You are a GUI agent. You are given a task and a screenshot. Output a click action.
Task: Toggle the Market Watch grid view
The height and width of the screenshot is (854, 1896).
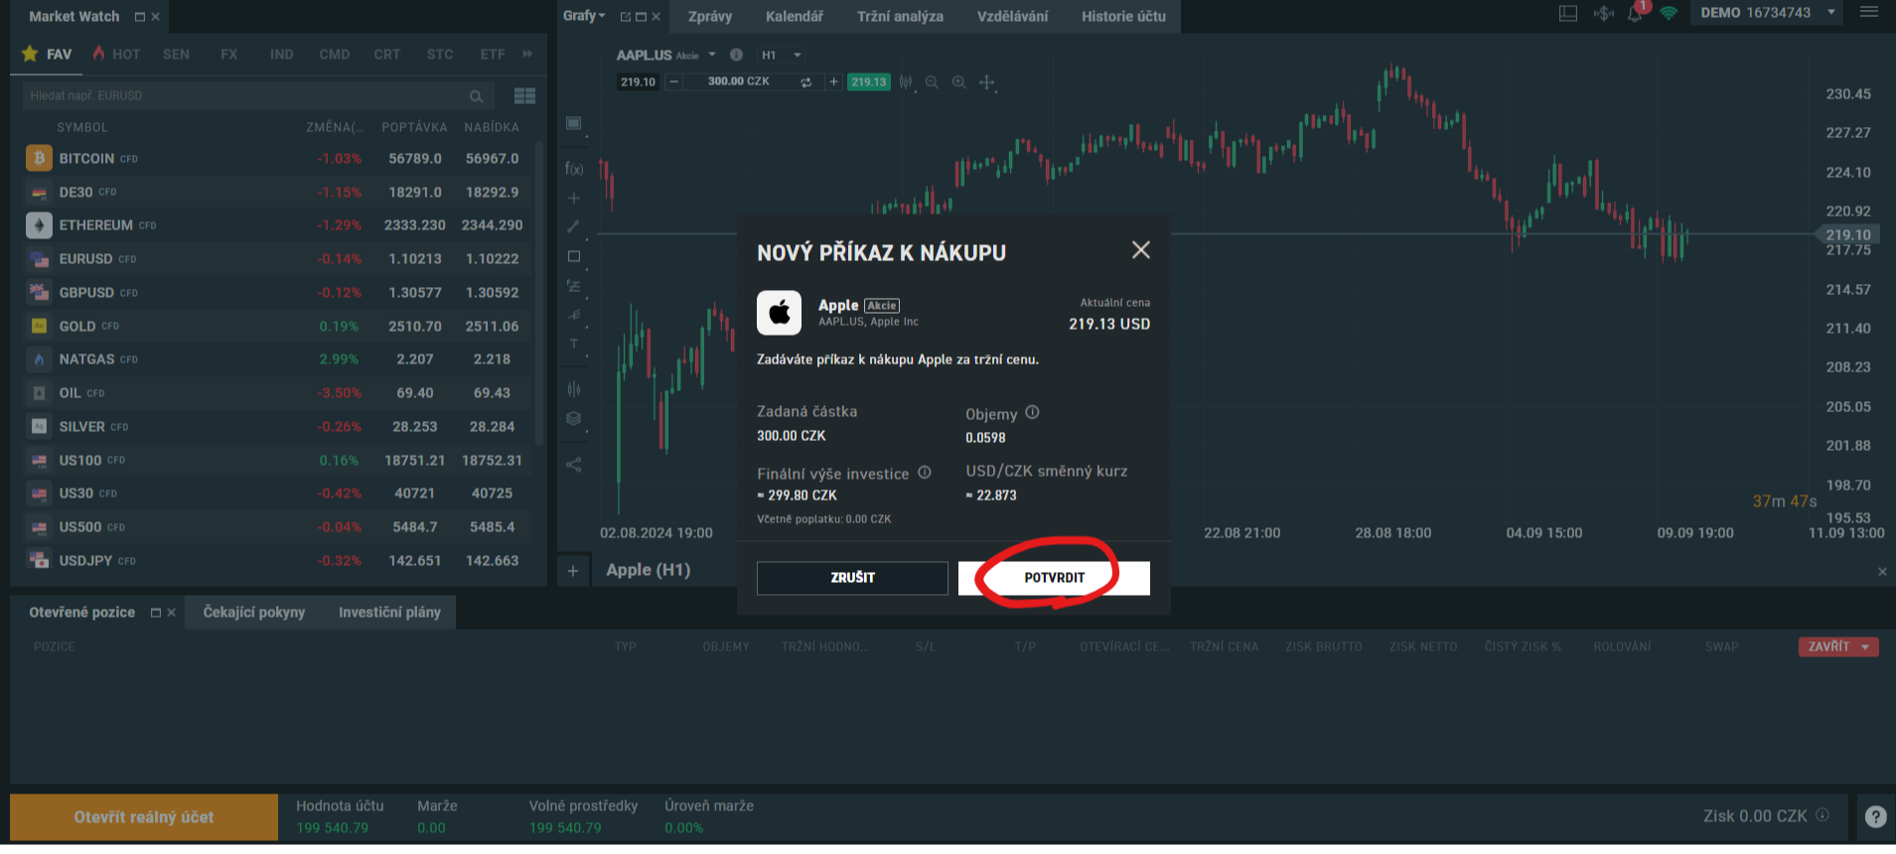tap(524, 96)
